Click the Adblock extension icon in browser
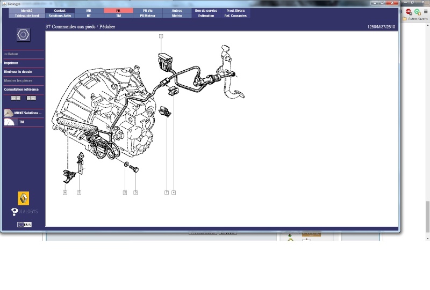The image size is (430, 290). [408, 12]
